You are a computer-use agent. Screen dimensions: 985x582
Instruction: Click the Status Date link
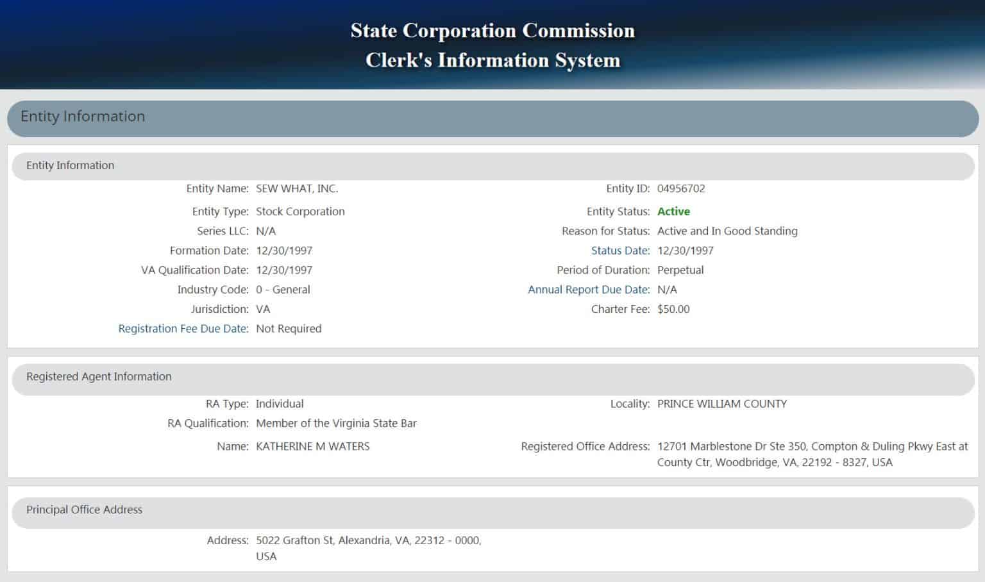(x=619, y=251)
